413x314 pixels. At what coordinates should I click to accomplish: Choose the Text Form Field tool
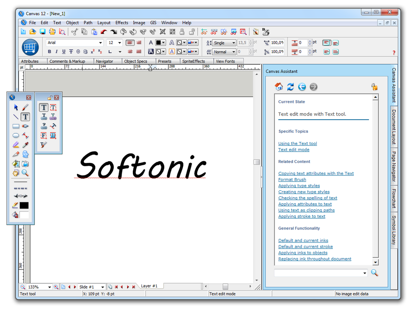click(x=44, y=135)
